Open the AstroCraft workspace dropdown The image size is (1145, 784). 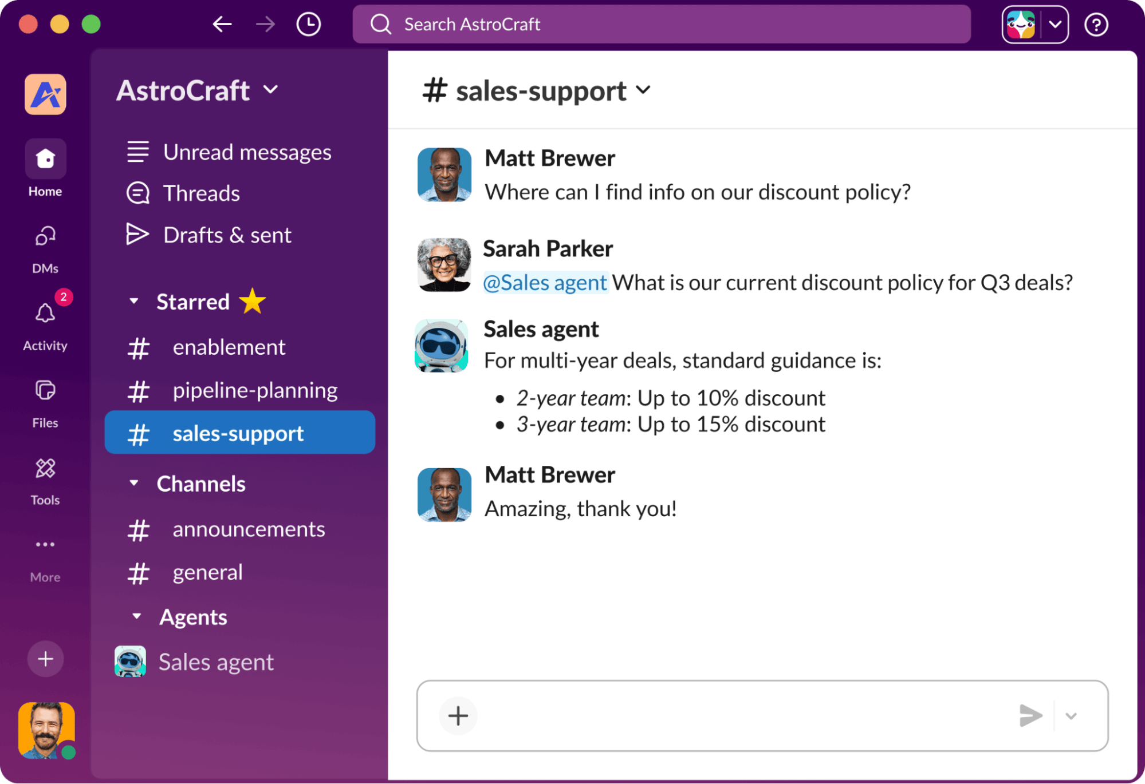click(272, 90)
